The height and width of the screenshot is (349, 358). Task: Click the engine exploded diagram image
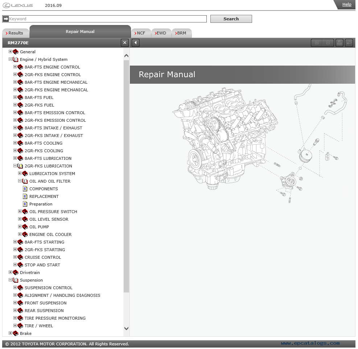[x=260, y=144]
